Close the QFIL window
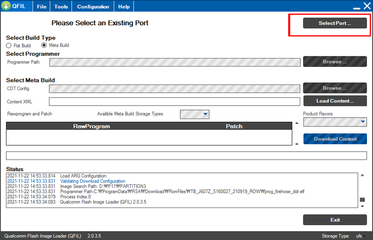 tap(367, 6)
